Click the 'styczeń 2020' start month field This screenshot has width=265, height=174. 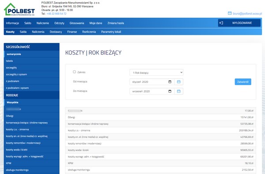tap(152, 82)
